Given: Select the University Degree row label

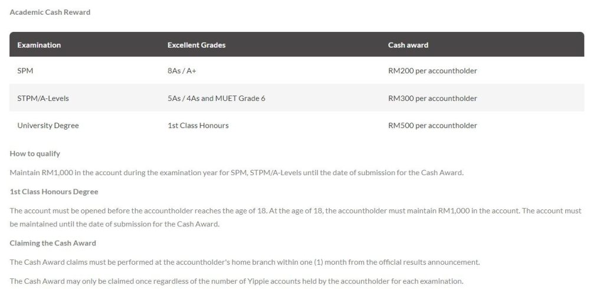Looking at the screenshot, I should pos(48,125).
